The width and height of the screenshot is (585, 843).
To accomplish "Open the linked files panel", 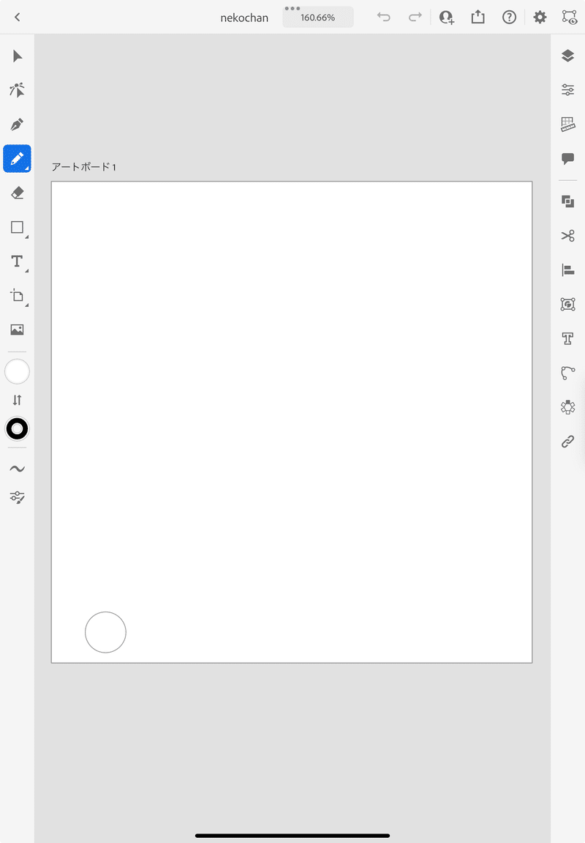I will (568, 442).
